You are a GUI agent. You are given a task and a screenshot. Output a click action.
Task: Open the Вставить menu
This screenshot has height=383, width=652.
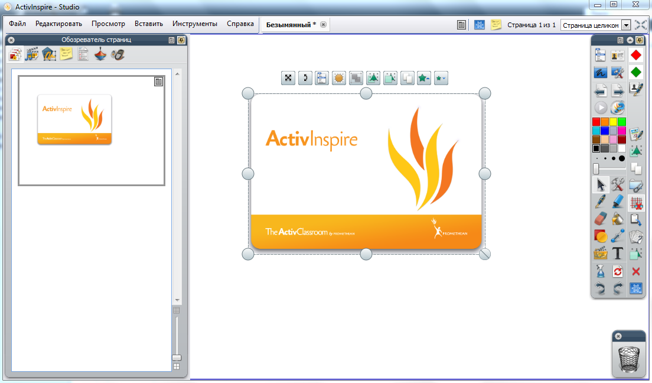[148, 24]
